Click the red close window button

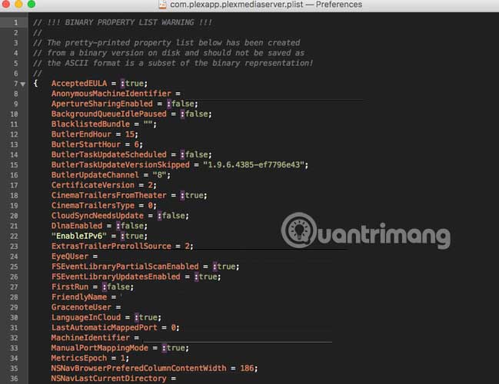click(5, 4)
